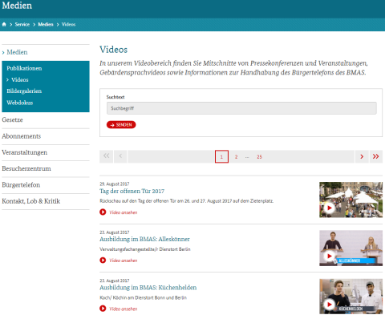Open Medien breadcrumb link

(46, 24)
